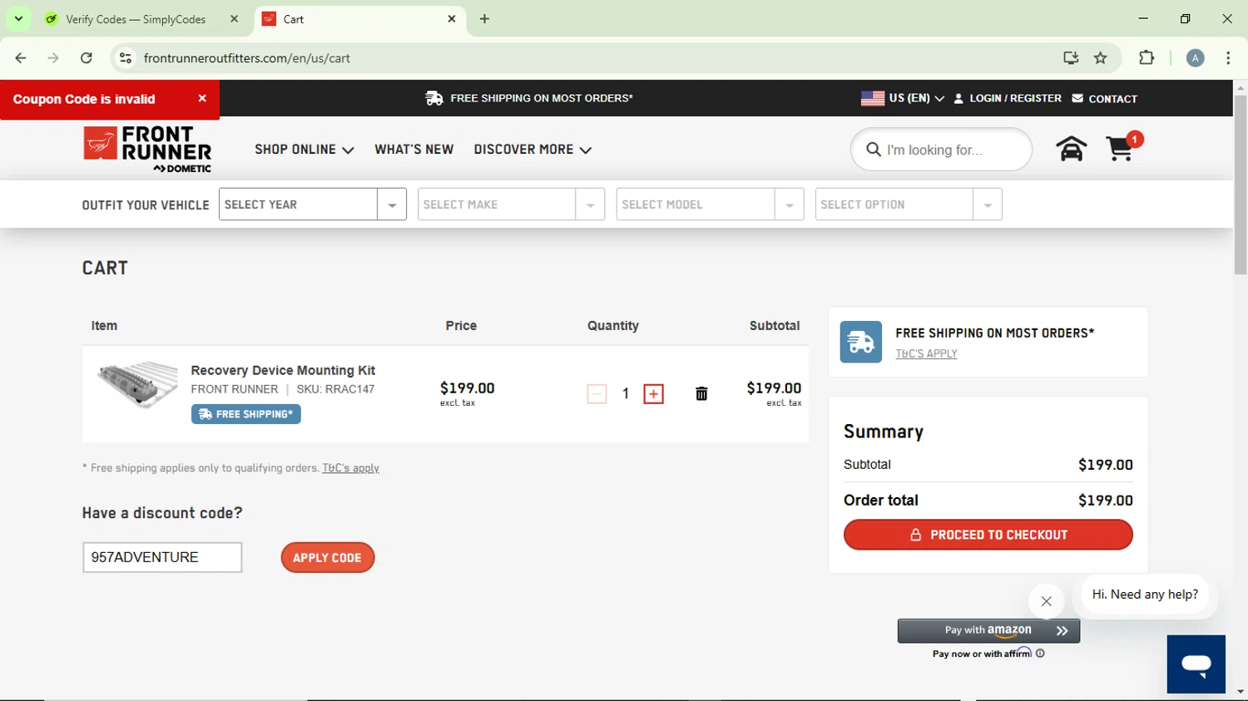Click the Affirm info icon
This screenshot has height=701, width=1248.
[x=1040, y=654]
